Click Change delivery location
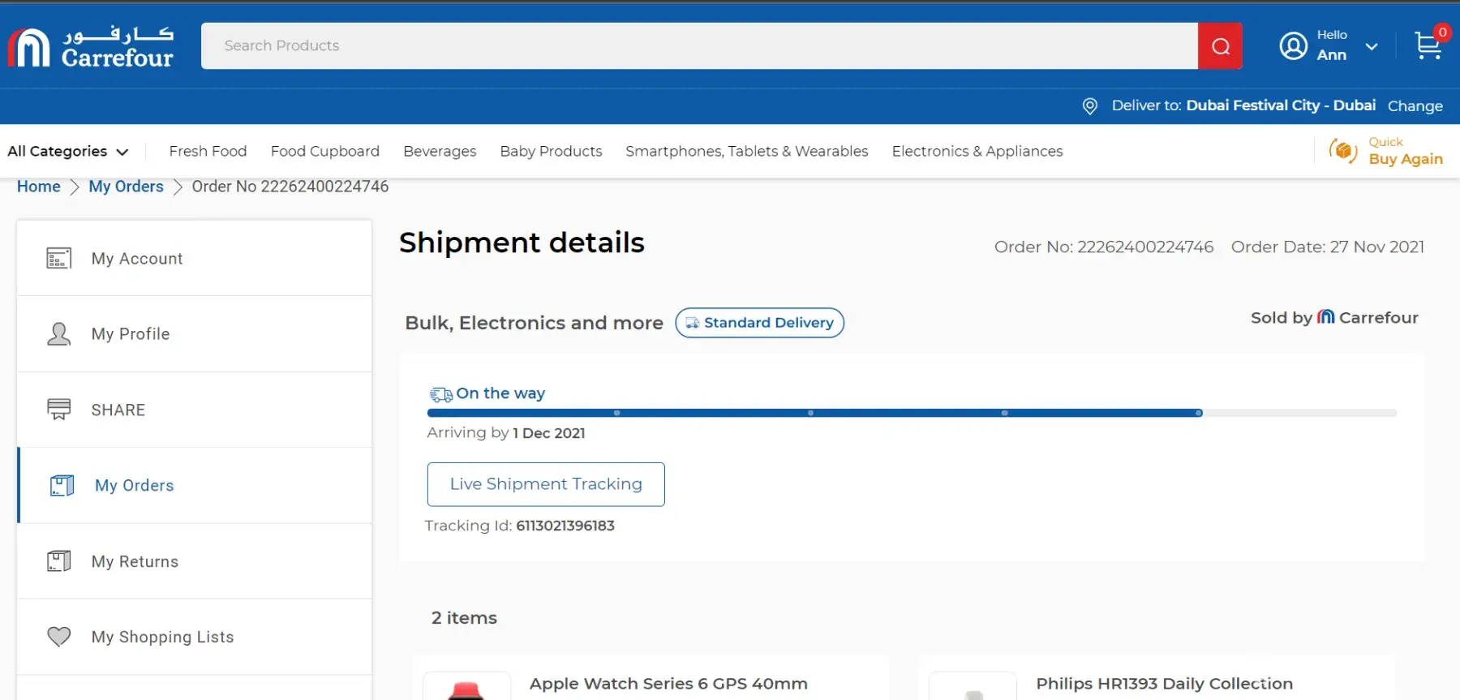Screen dimensions: 1460x700 (x=1415, y=106)
